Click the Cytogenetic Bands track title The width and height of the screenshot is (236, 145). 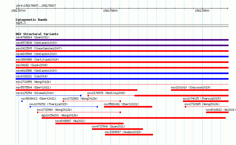click(x=32, y=20)
